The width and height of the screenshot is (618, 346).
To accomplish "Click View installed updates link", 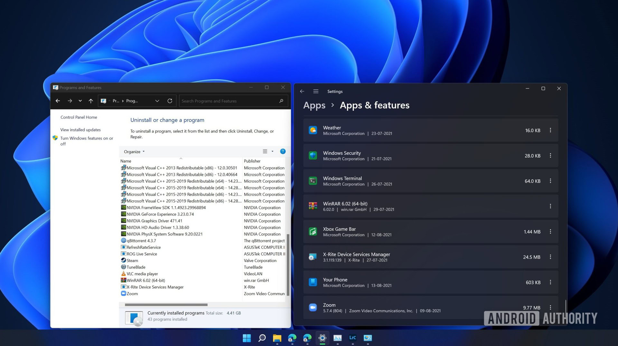I will point(80,130).
